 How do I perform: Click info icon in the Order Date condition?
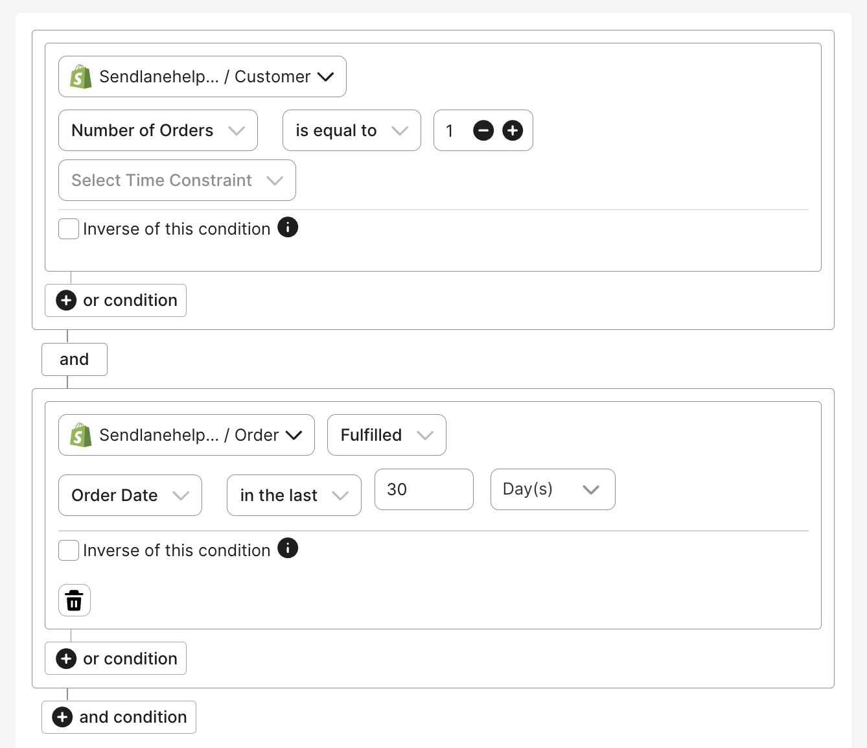click(x=288, y=548)
